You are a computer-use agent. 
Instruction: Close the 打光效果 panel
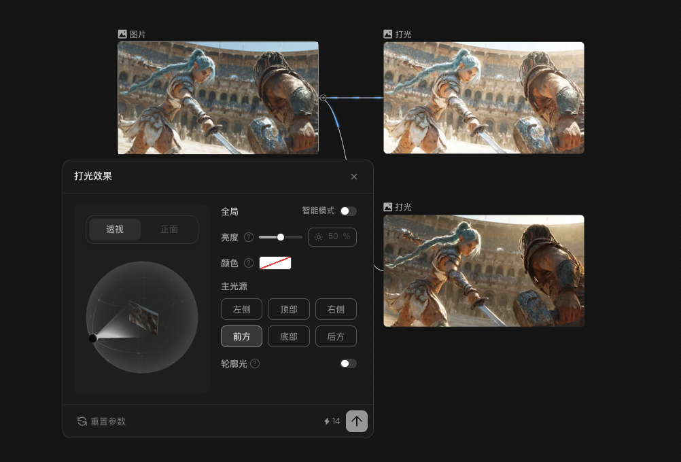coord(353,177)
